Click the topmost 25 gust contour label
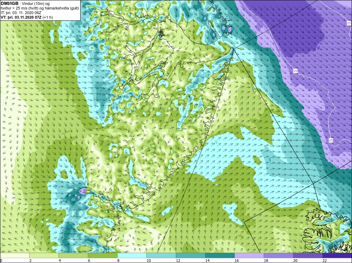Viewport: 352px width, 263px height. point(348,23)
